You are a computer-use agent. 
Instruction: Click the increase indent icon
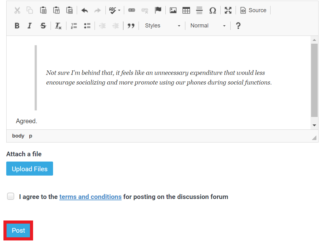pyautogui.click(x=115, y=26)
